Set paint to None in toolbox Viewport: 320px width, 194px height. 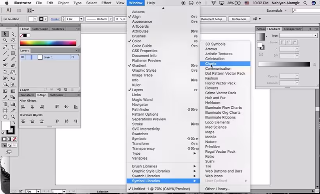[x=14, y=139]
